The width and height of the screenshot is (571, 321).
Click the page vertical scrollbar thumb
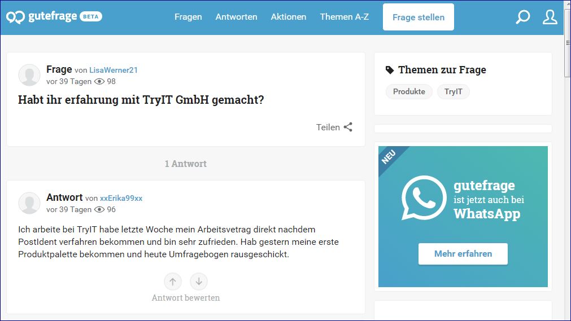click(568, 43)
